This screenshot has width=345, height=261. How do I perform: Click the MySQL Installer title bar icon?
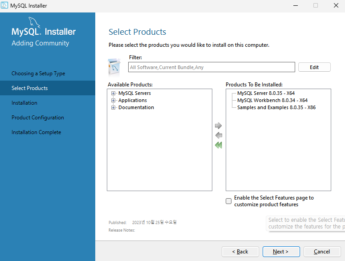tap(4, 5)
